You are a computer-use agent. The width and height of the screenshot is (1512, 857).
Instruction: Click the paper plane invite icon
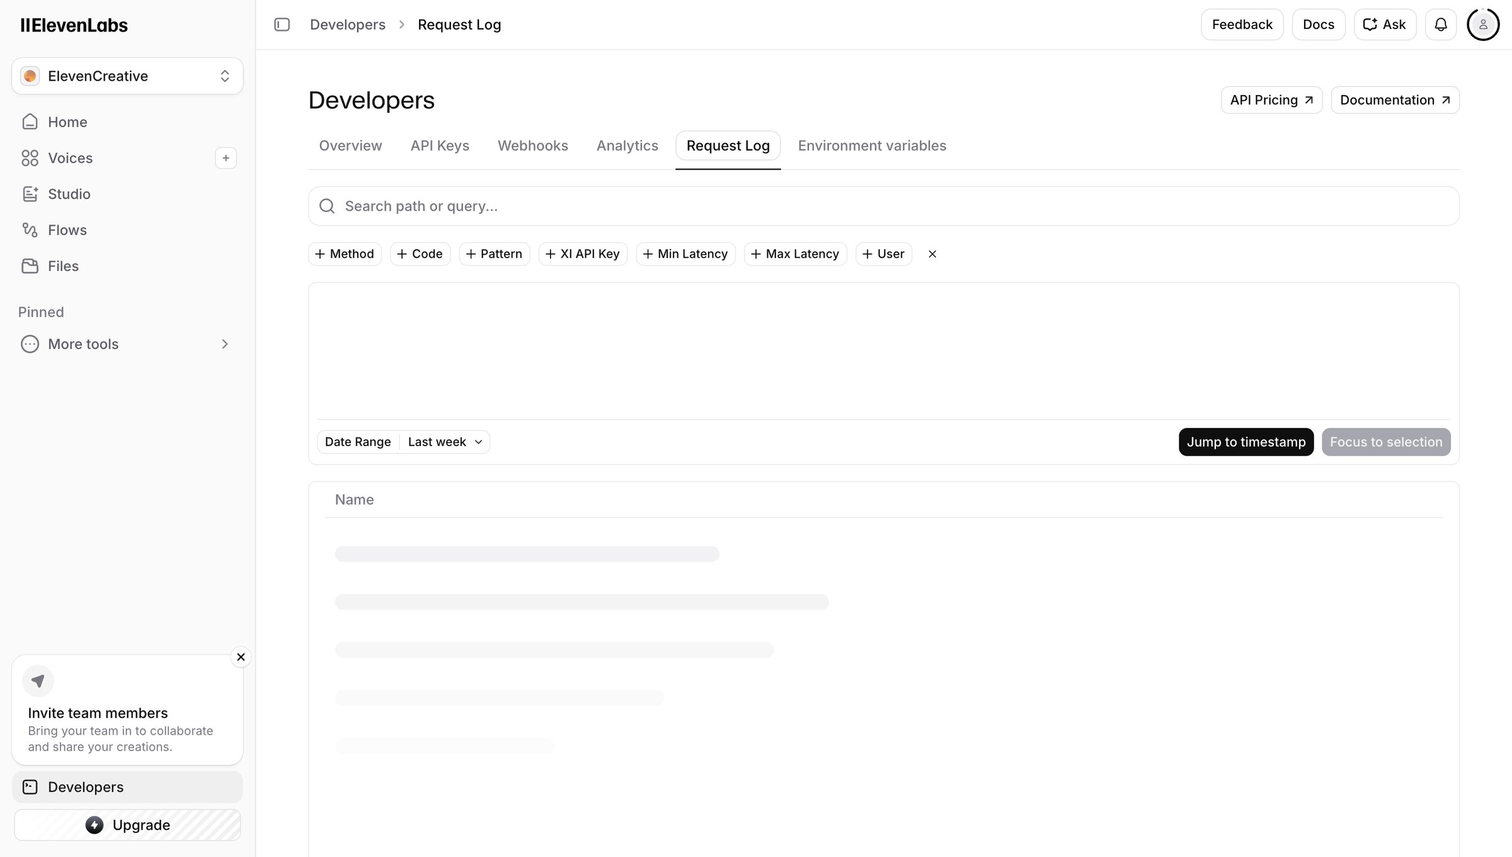(x=38, y=681)
